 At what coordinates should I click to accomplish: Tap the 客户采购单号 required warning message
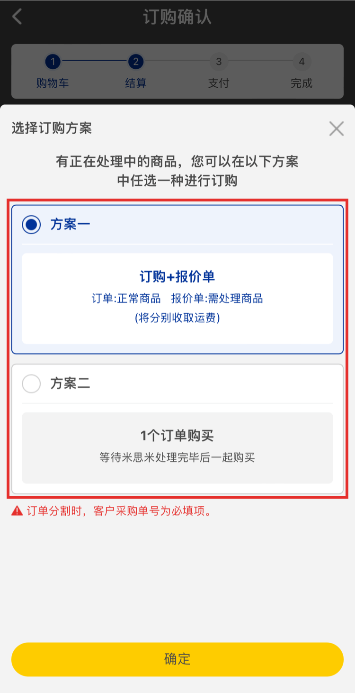118,511
